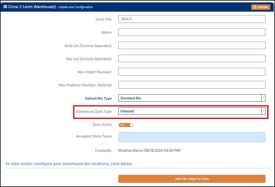Image resolution: width=275 pixels, height=187 pixels.
Task: Focus the Zone Title text field
Action: click(192, 19)
